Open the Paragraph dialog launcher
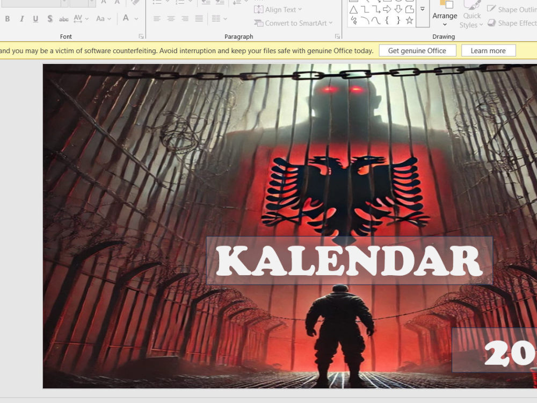Viewport: 537px width, 403px height. coord(337,37)
